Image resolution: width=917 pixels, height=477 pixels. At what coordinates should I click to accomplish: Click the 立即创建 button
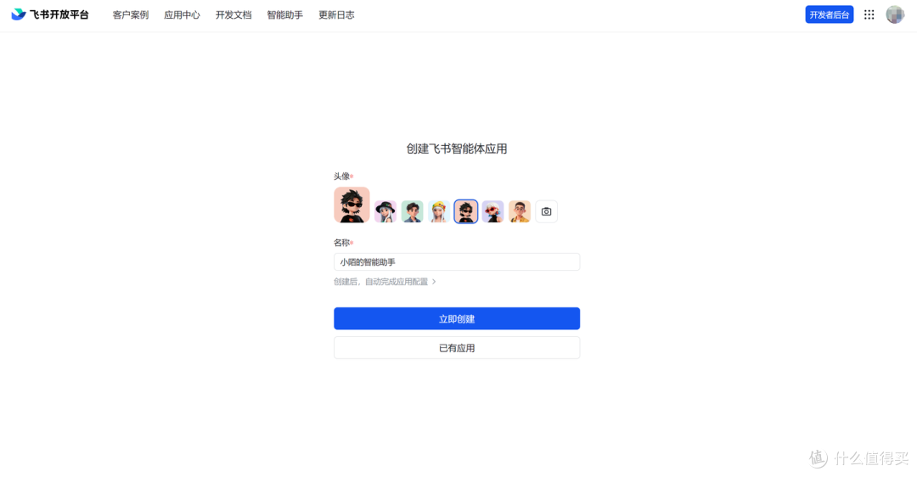click(457, 318)
